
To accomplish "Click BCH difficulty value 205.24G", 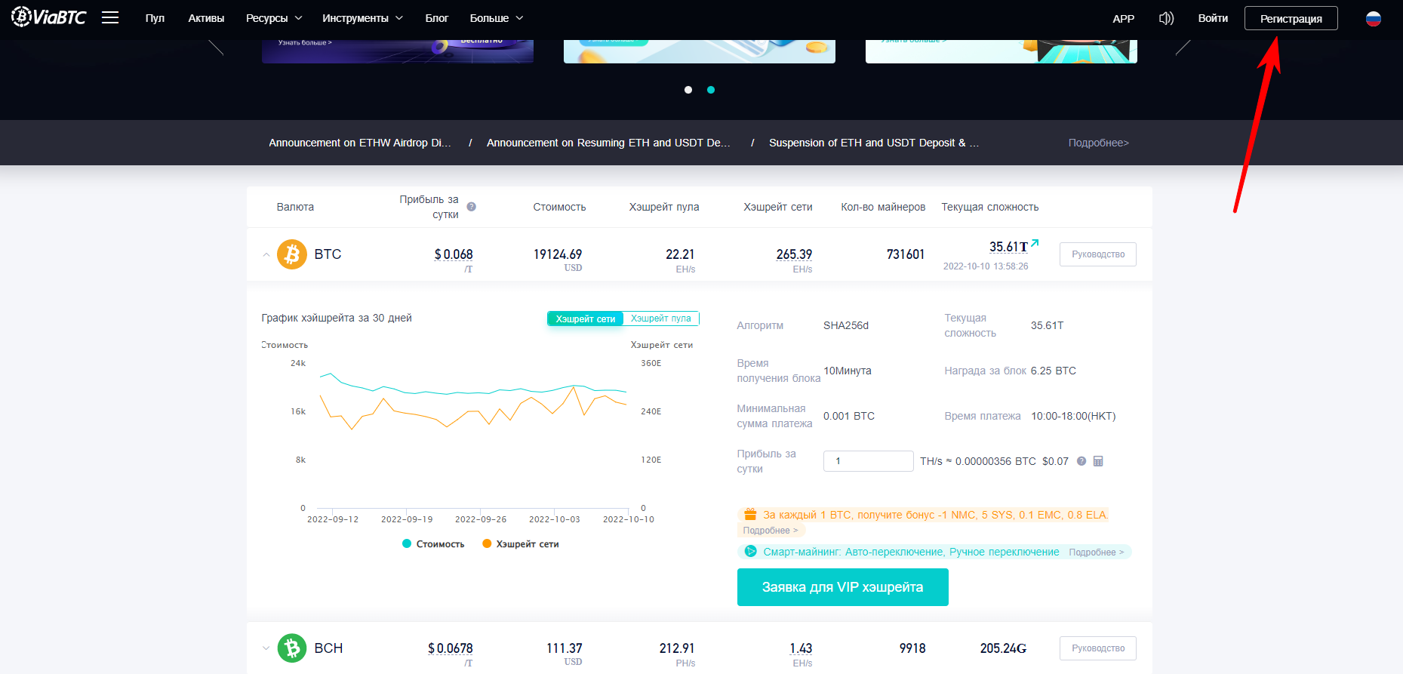I will click(x=1003, y=648).
